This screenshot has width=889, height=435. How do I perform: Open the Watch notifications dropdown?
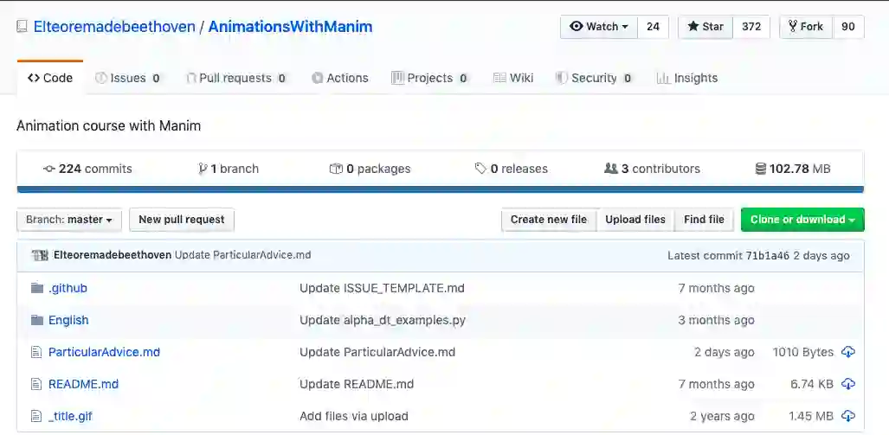click(x=599, y=27)
